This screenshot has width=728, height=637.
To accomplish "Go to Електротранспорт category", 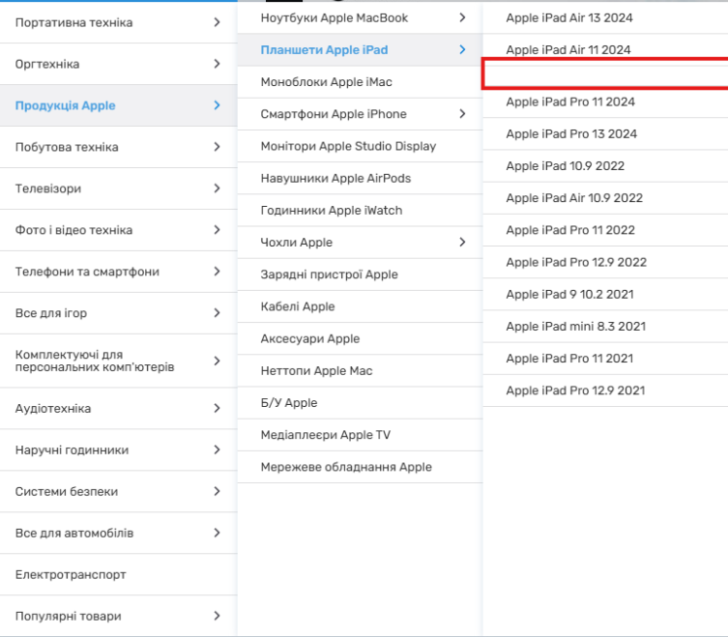I will pyautogui.click(x=71, y=574).
